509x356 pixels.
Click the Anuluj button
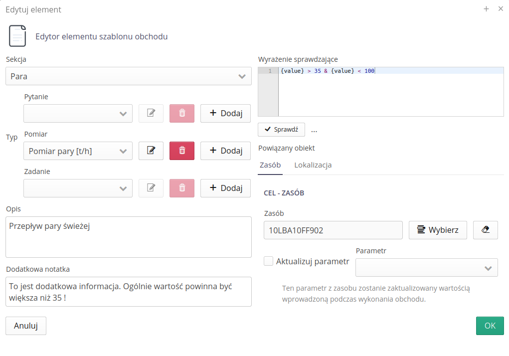coord(26,326)
